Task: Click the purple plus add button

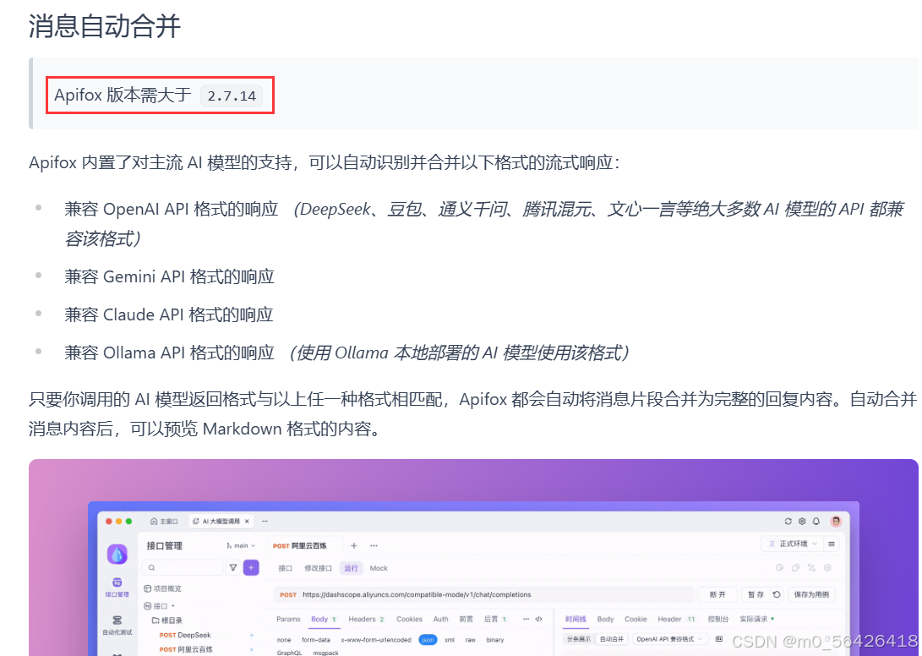Action: (251, 568)
